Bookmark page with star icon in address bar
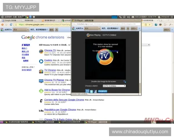This screenshot has height=139, width=174. 16,25
